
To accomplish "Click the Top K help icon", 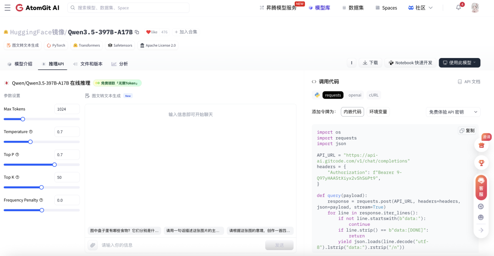I will click(17, 177).
